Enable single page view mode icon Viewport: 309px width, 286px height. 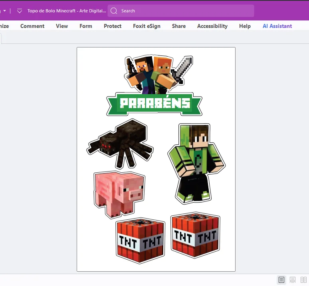pos(281,280)
